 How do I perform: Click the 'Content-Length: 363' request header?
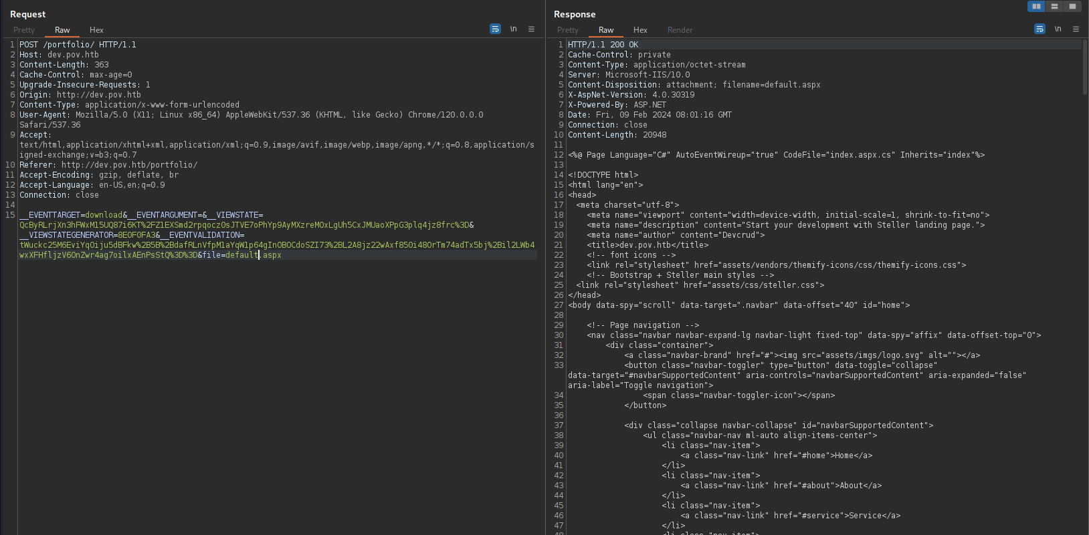click(64, 65)
